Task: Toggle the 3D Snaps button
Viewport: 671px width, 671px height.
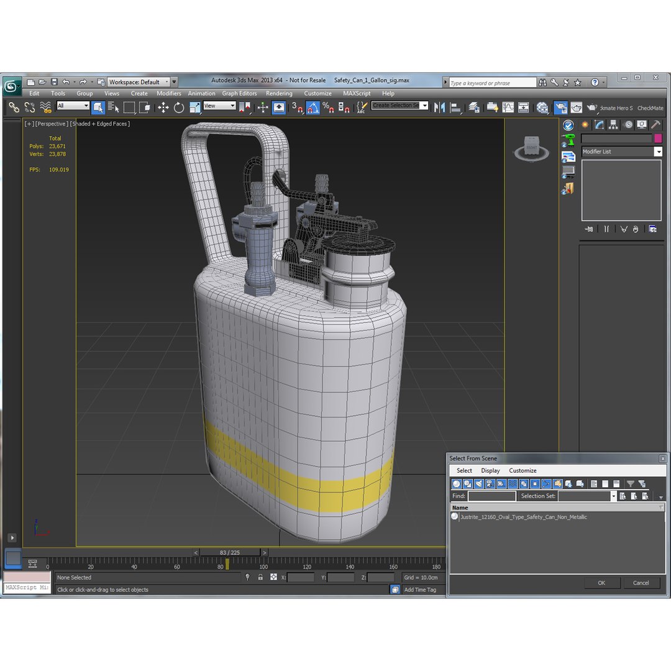Action: (297, 107)
